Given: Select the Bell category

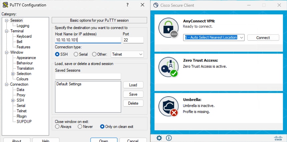Looking at the screenshot, I should pyautogui.click(x=19, y=42).
